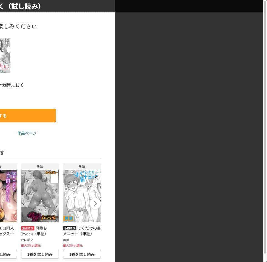Open the partially visible cover thumbnail at left

tap(8, 196)
